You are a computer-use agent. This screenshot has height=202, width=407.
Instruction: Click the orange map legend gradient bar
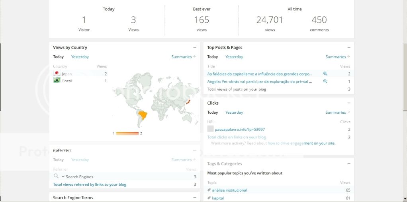[x=127, y=134]
